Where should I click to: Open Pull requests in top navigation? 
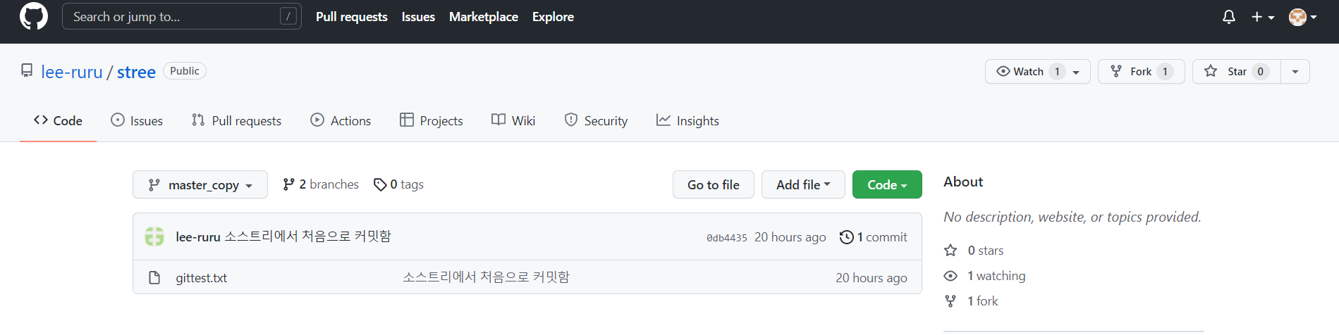pos(351,16)
